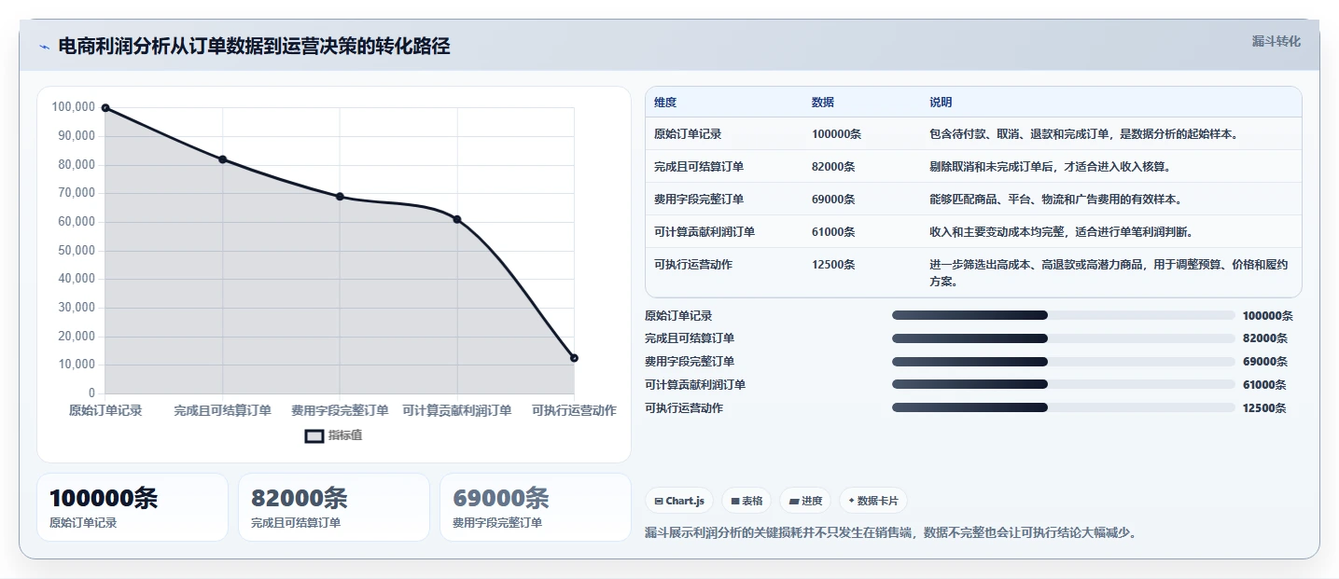The height and width of the screenshot is (579, 1339).
Task: Click the 原始订单记录 progress bar
Action: point(1064,315)
